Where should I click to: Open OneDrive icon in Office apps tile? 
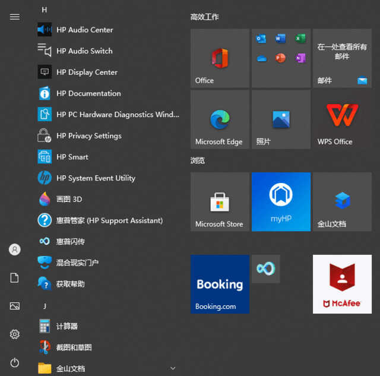coord(261,58)
